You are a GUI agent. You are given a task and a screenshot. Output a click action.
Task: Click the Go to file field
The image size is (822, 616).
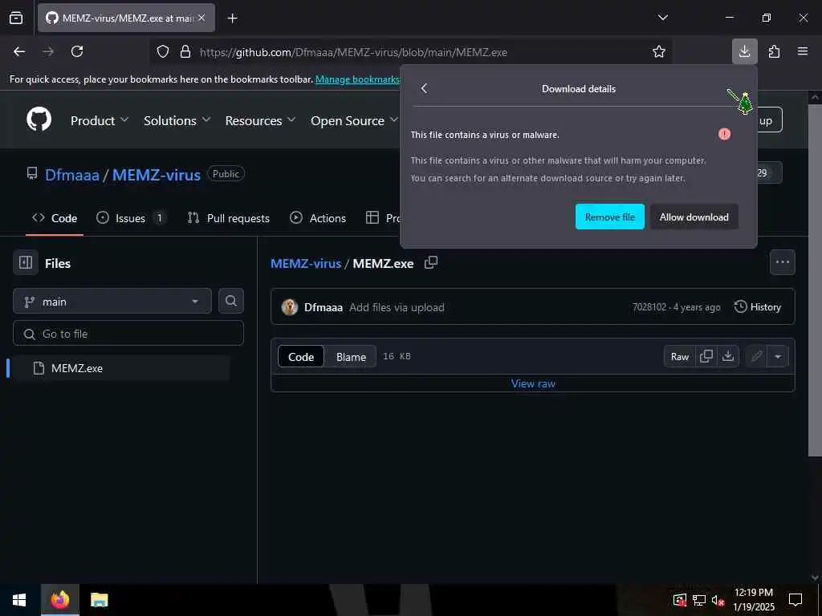(x=128, y=333)
